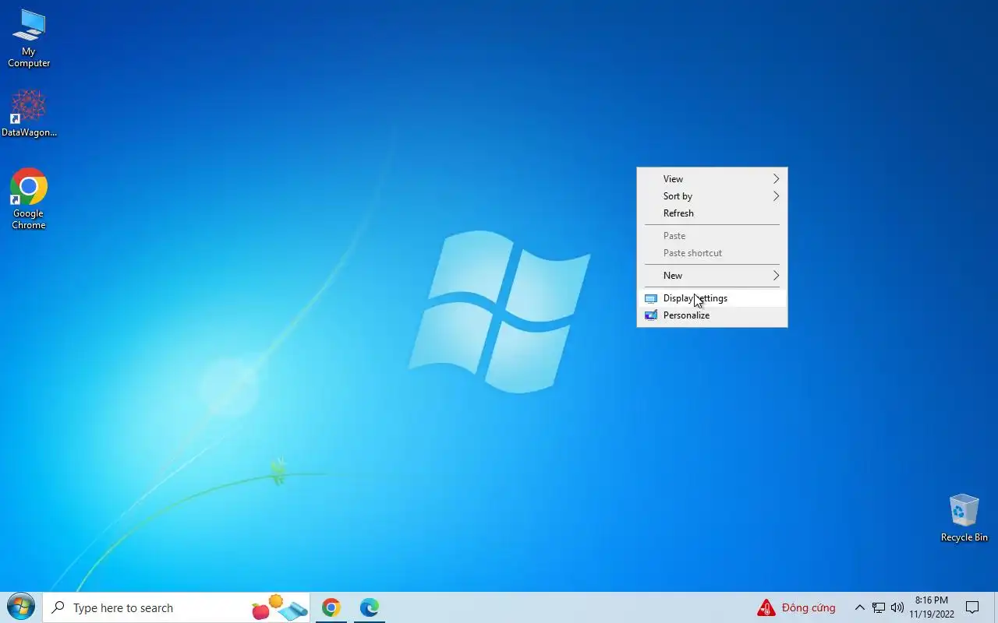Open the notification center icon

click(x=972, y=607)
